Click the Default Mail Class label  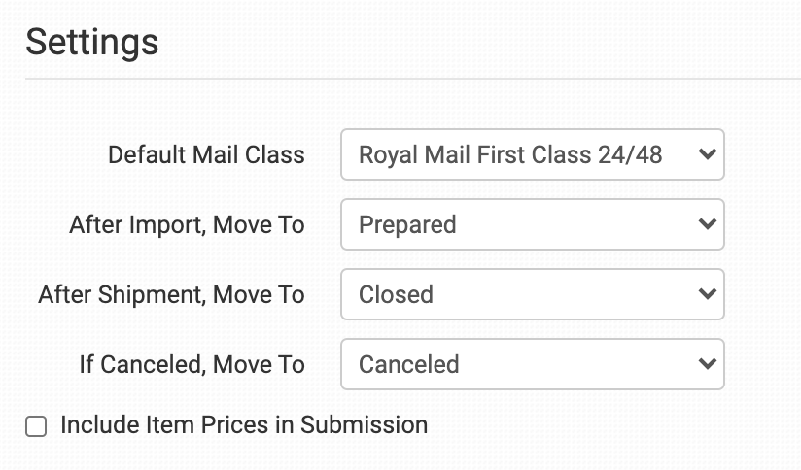tap(206, 154)
